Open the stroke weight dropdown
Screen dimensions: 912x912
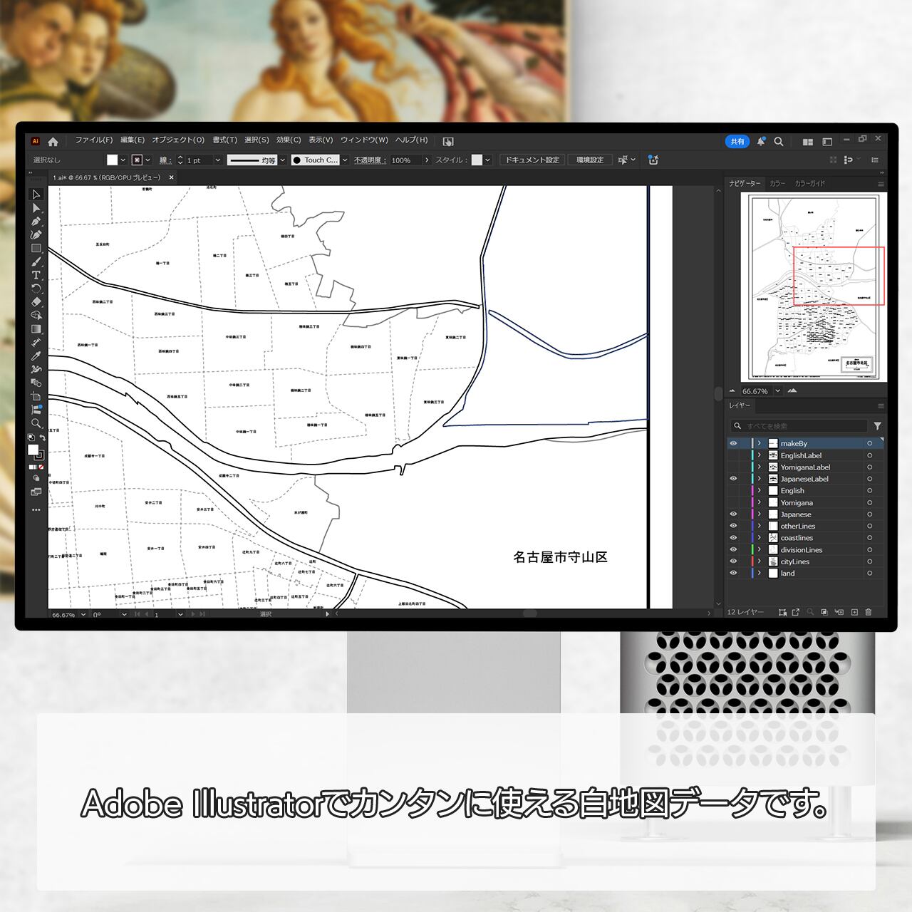(218, 160)
